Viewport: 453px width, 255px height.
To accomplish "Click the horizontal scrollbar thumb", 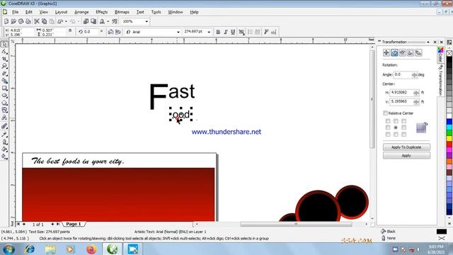I will pyautogui.click(x=296, y=224).
